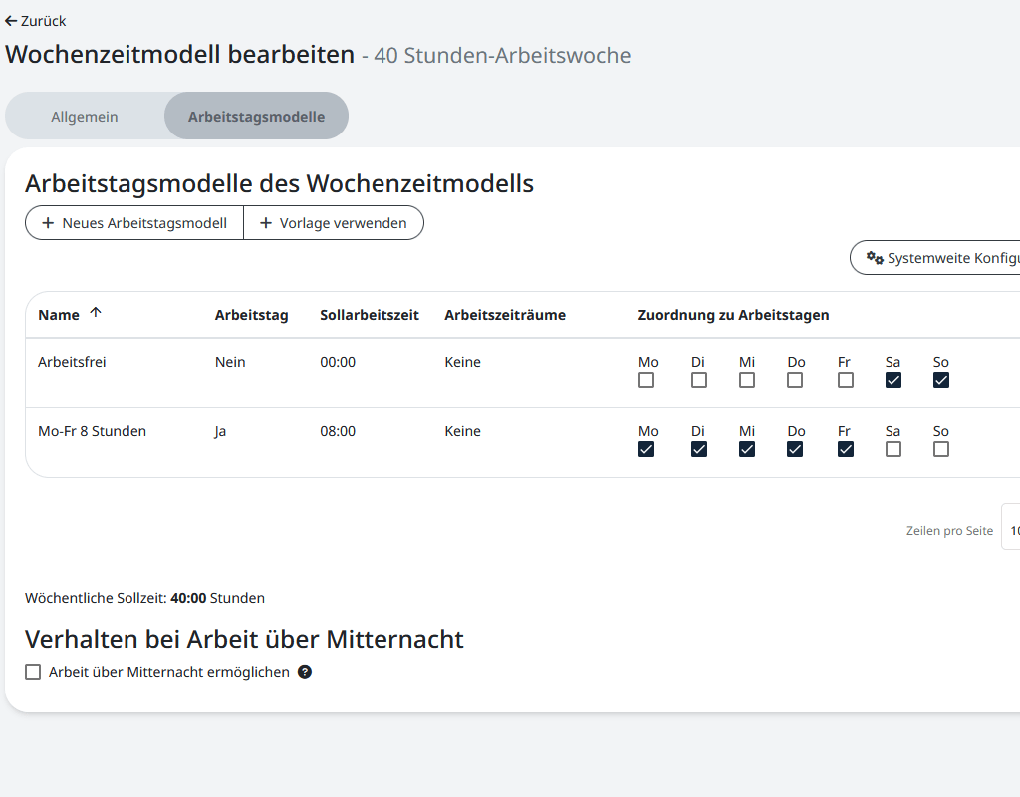Enable Arbeit über Mitternacht ermöglichen checkbox
Image resolution: width=1020 pixels, height=797 pixels.
tap(33, 672)
